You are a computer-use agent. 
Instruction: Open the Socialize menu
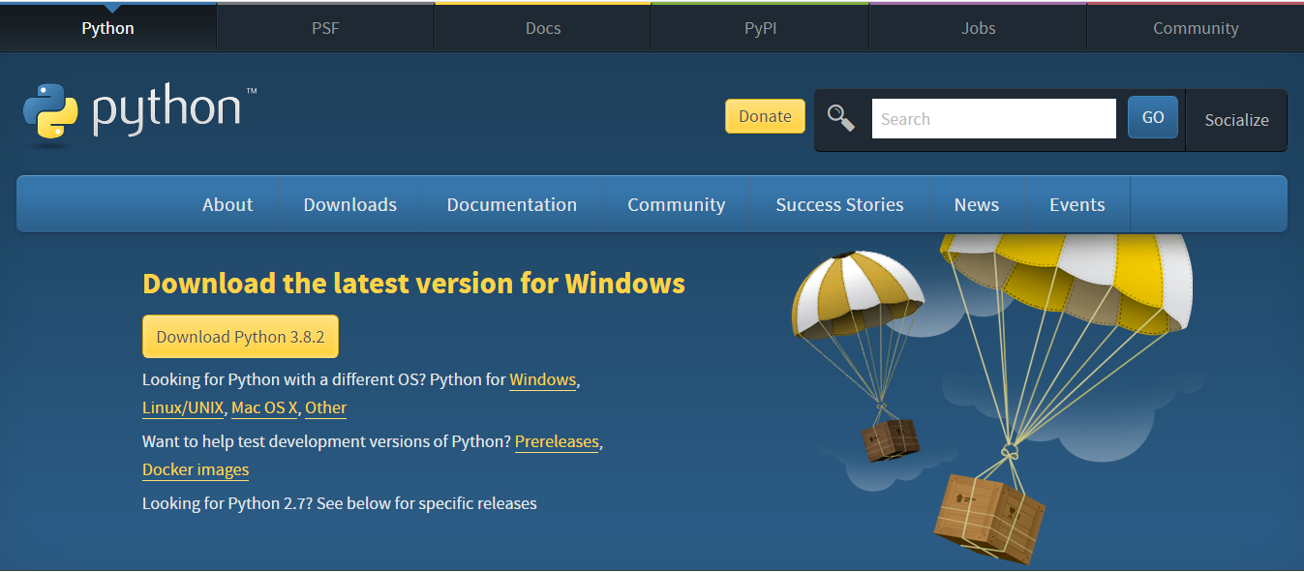[1236, 120]
